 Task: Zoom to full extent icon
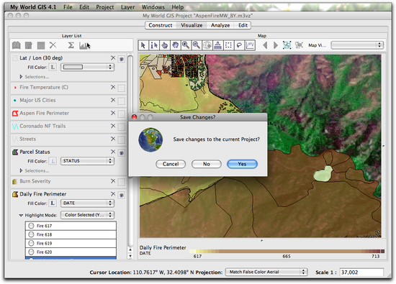tap(287, 45)
